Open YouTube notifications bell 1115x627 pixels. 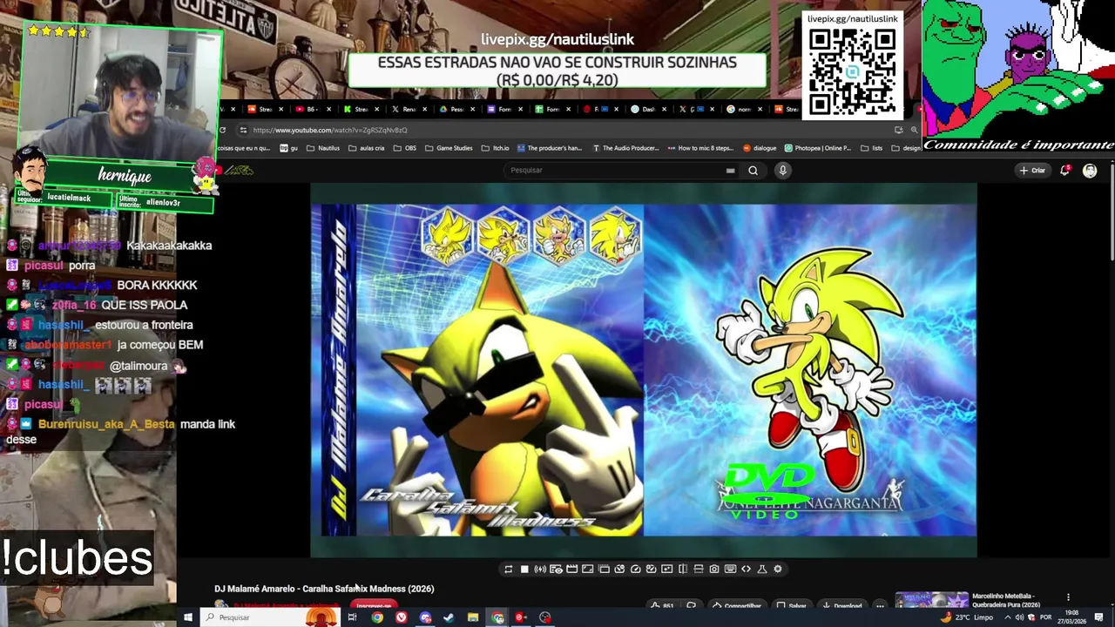click(1064, 171)
